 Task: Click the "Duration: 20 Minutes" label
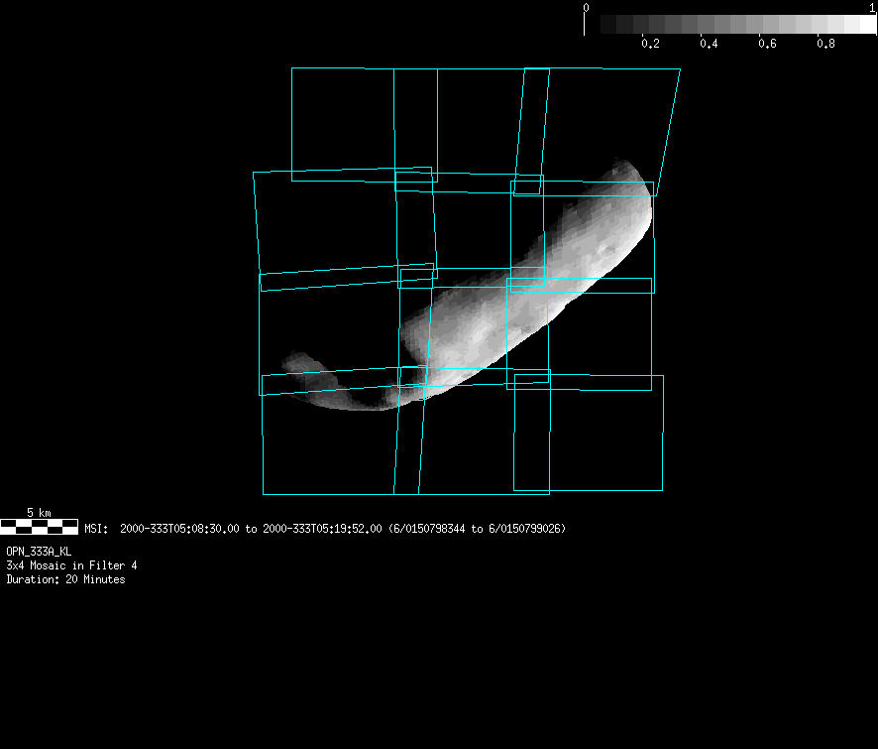point(65,579)
